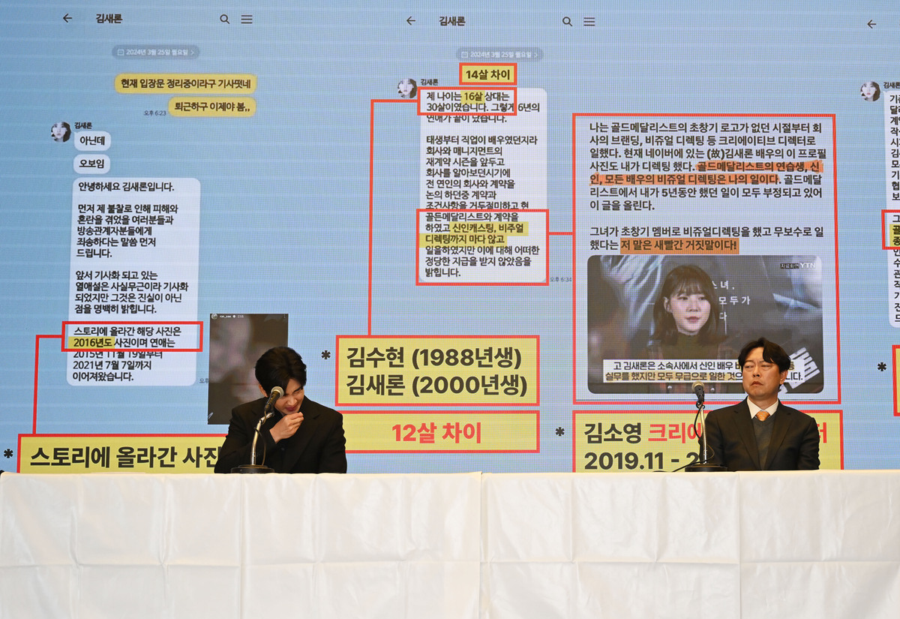Open the hamburger menu in middle chat
Image resolution: width=900 pixels, height=619 pixels.
click(589, 21)
